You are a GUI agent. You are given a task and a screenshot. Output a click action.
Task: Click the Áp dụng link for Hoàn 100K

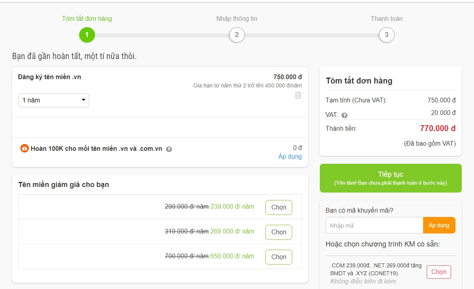(x=290, y=156)
